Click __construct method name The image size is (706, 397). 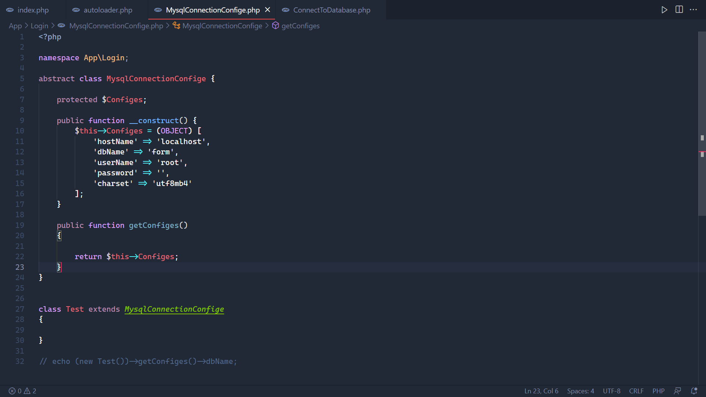(x=154, y=121)
